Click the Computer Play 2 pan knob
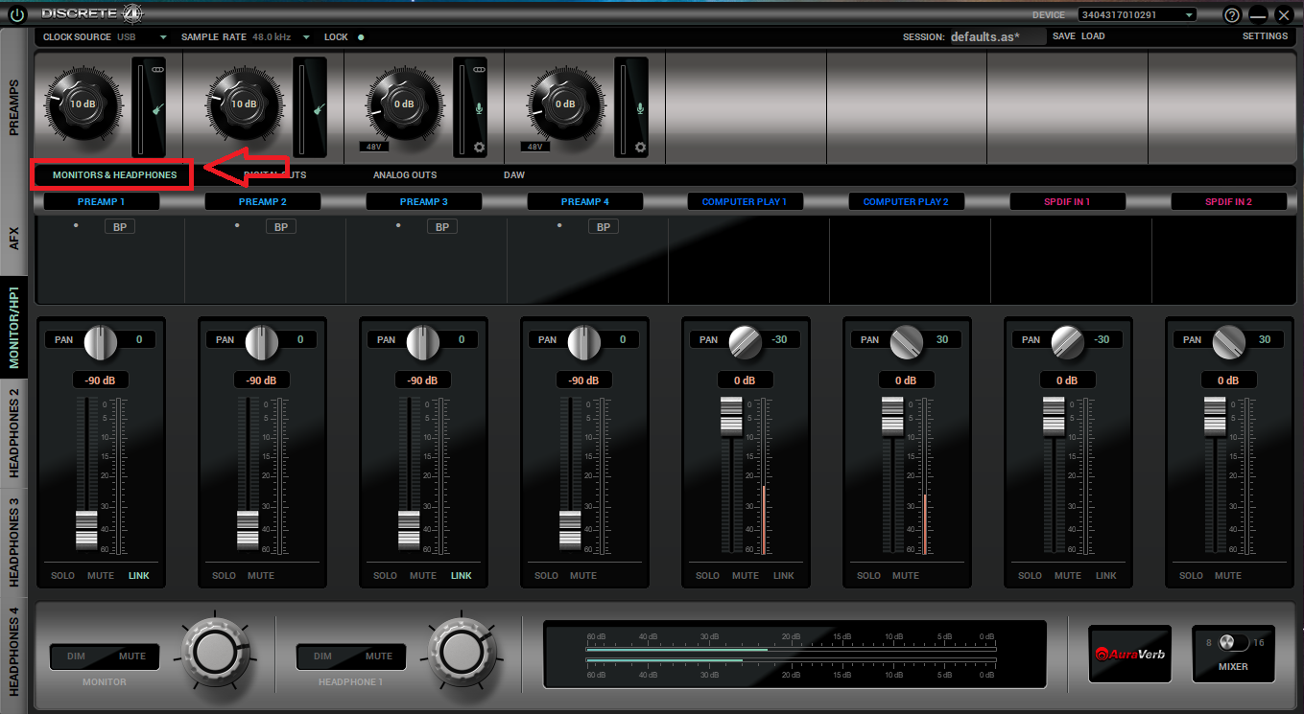This screenshot has height=714, width=1304. click(907, 341)
